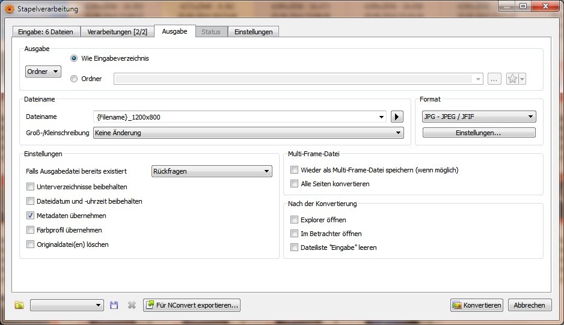Click the Konvertieren button
This screenshot has width=564, height=325.
pyautogui.click(x=477, y=305)
